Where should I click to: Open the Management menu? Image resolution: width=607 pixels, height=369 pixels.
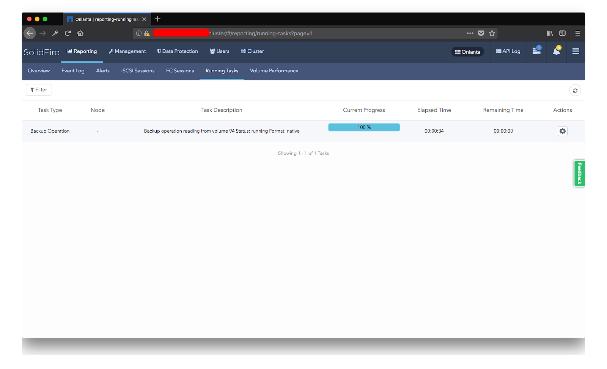[x=127, y=51]
